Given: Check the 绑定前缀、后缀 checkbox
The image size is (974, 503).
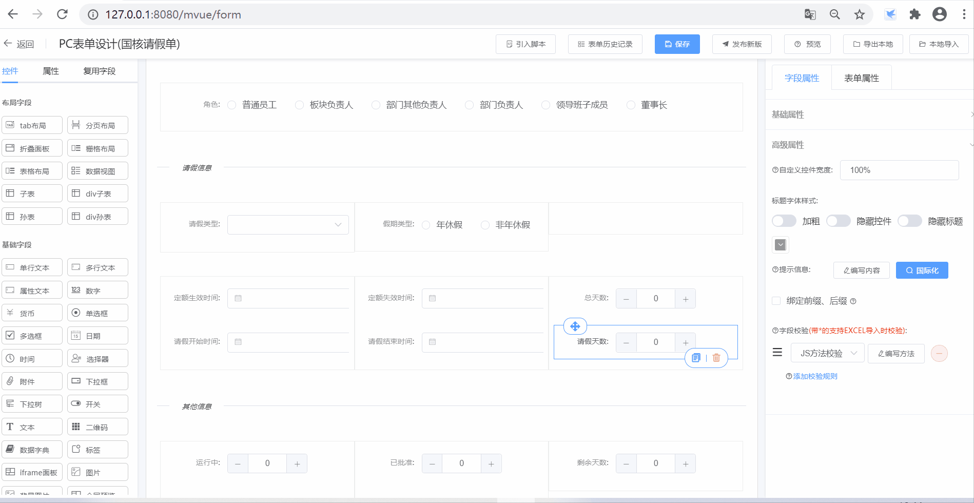Looking at the screenshot, I should [x=776, y=301].
